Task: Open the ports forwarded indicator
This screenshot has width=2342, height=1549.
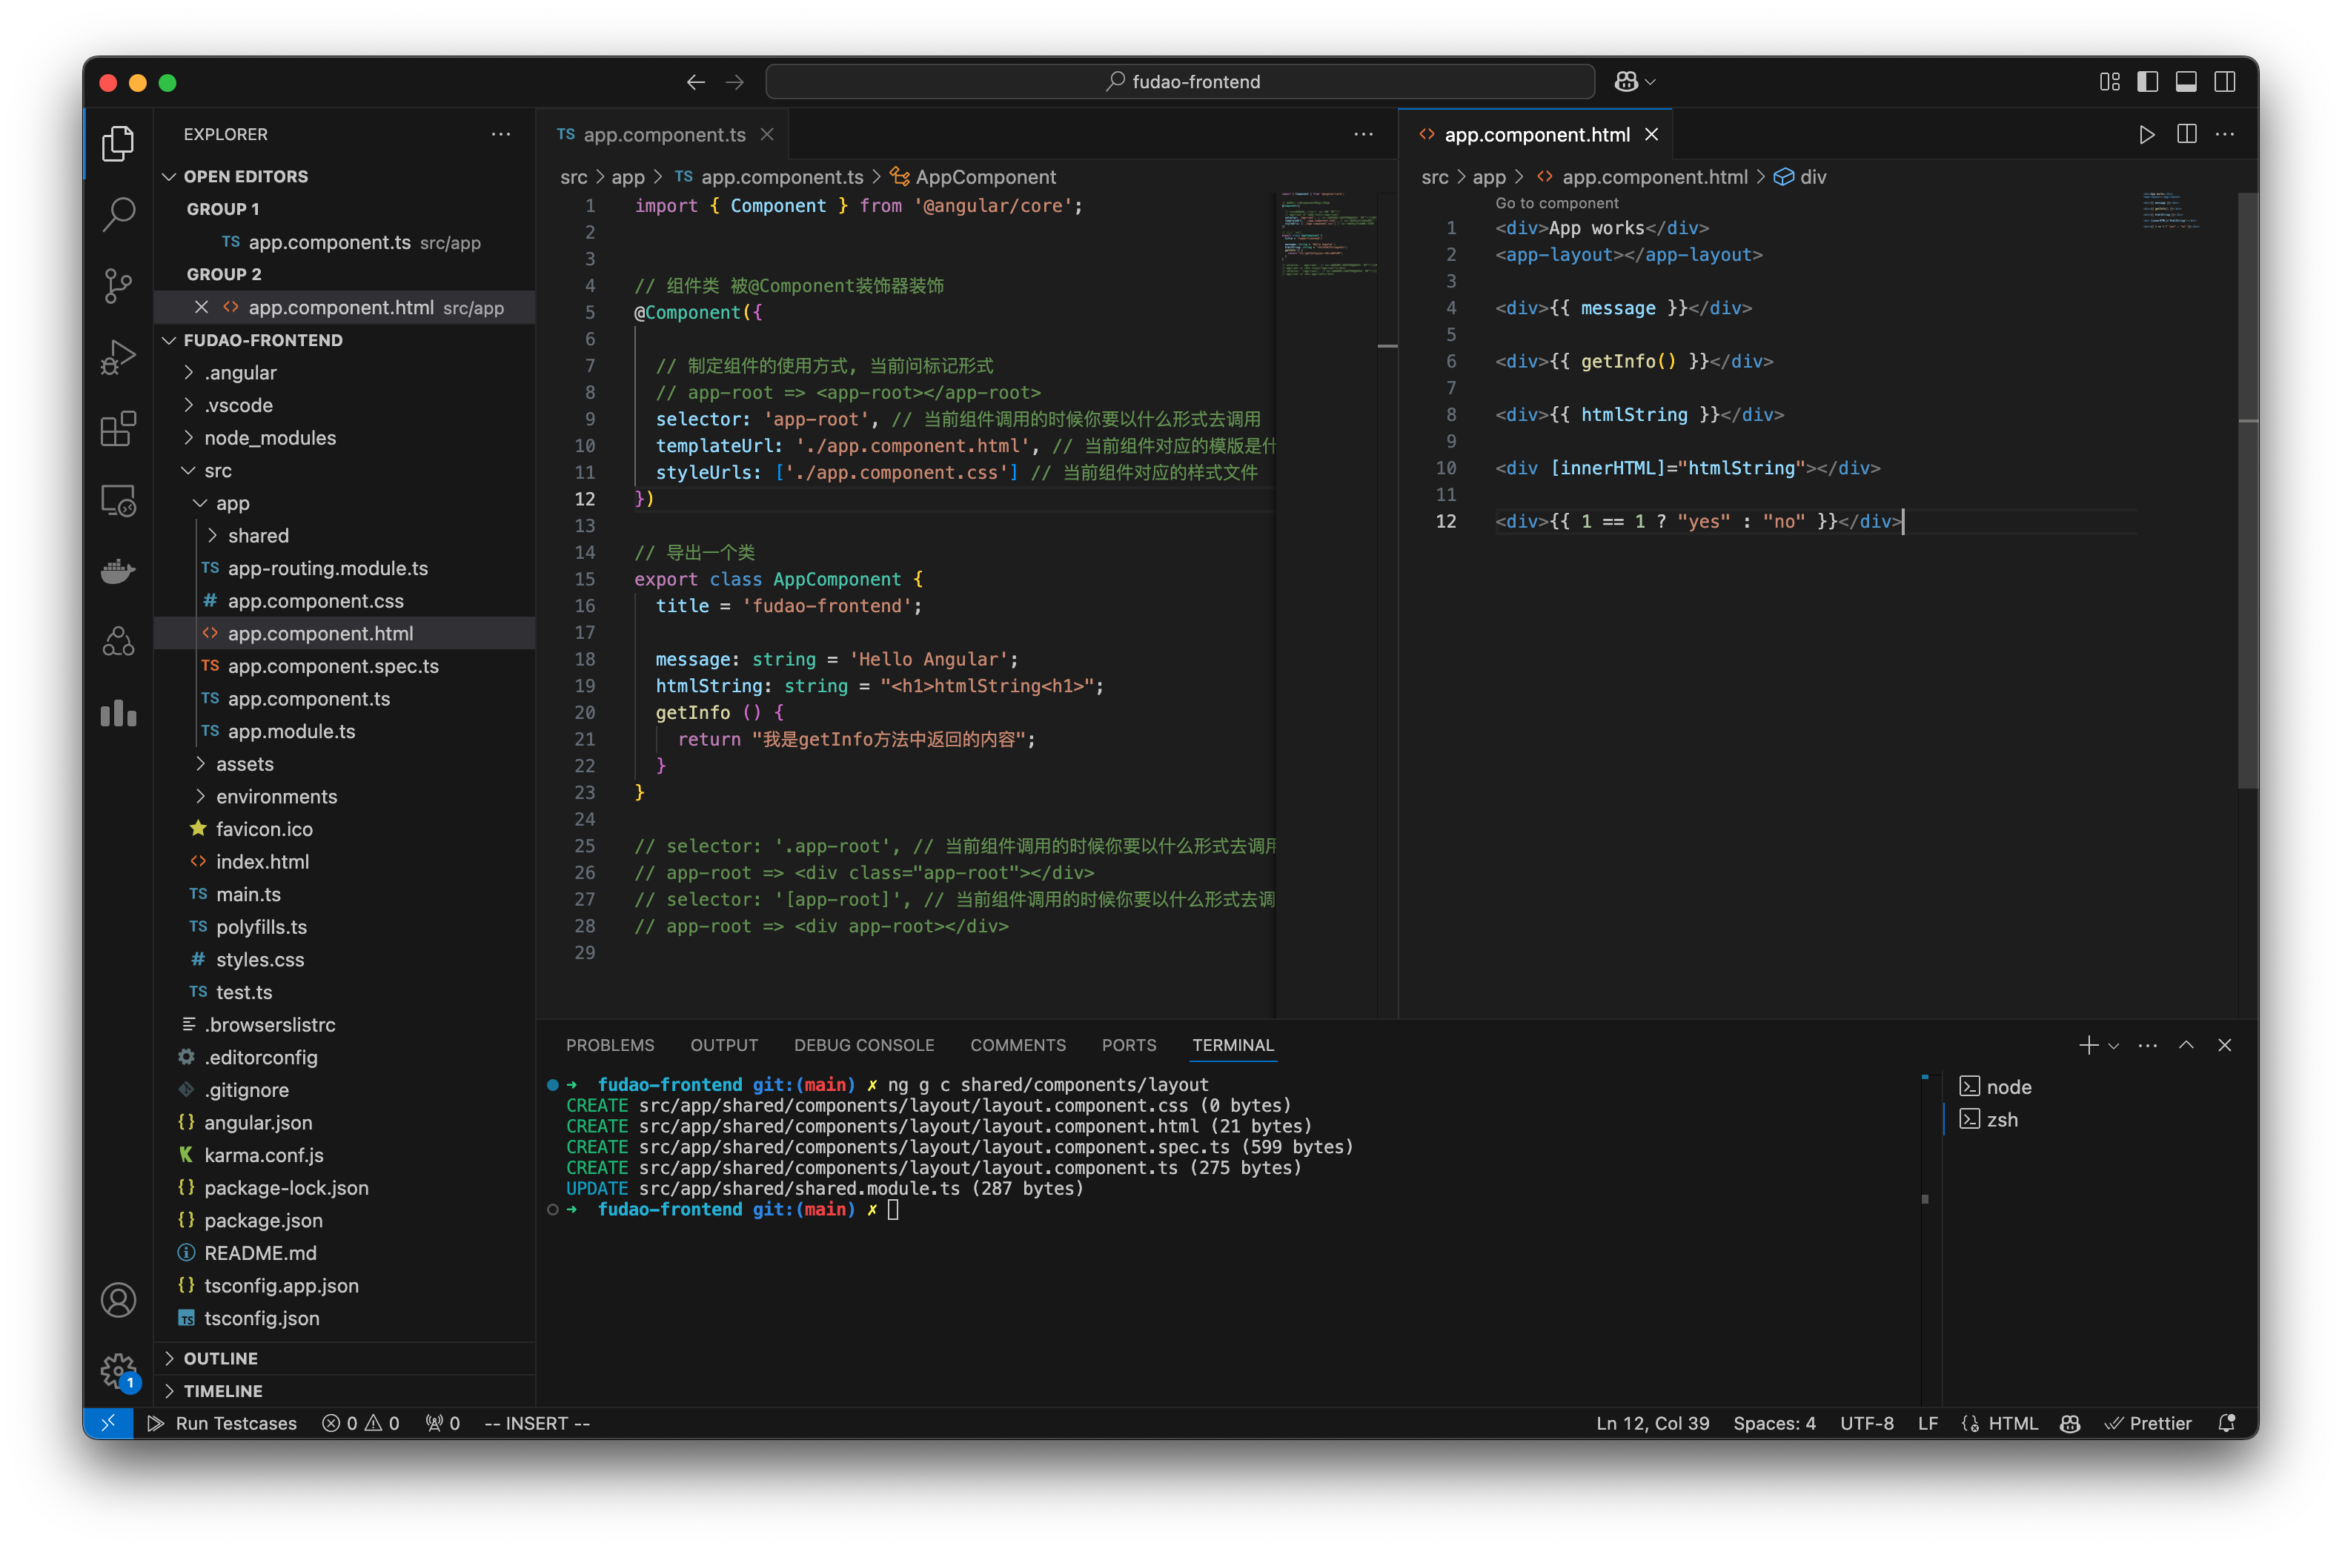Action: click(443, 1422)
